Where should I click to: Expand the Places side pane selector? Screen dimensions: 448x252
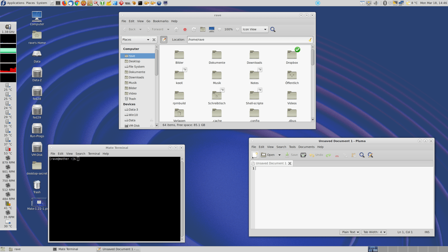[x=136, y=40]
